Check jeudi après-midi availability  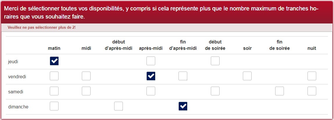point(151,61)
